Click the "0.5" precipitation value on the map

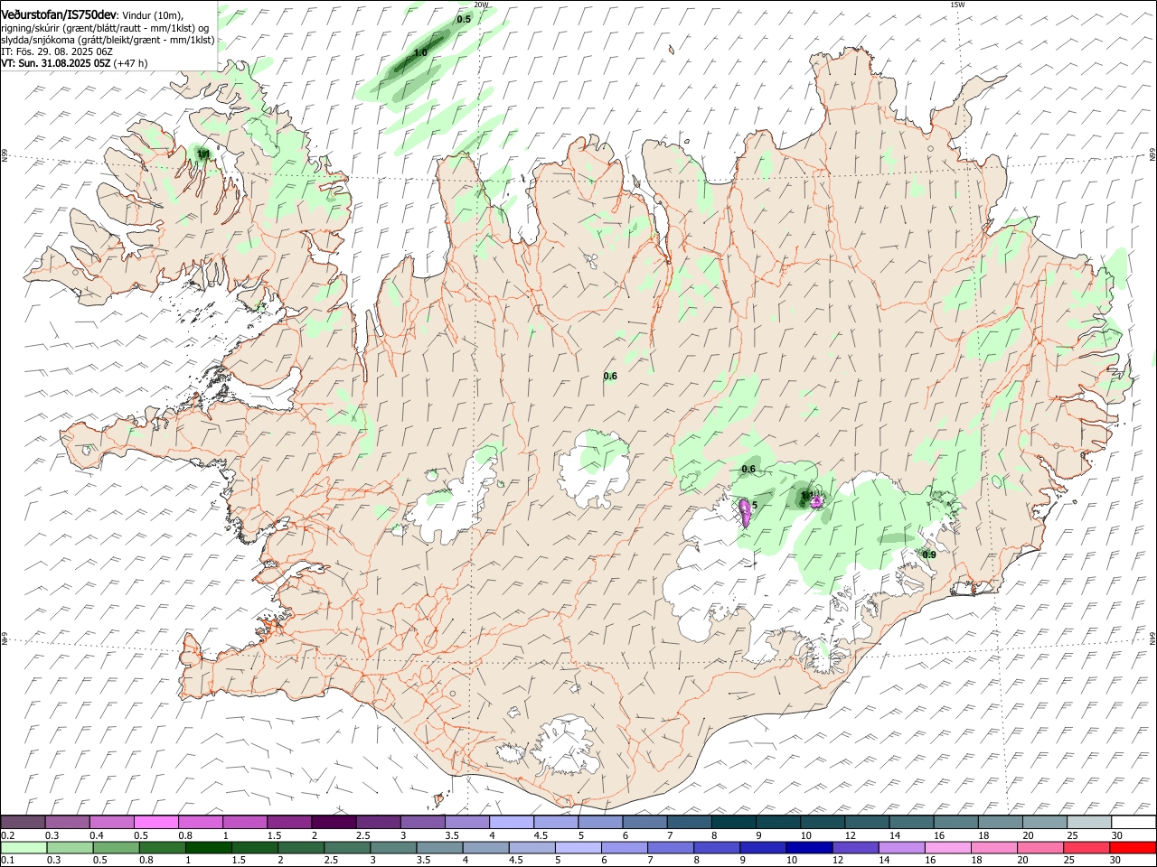[464, 19]
